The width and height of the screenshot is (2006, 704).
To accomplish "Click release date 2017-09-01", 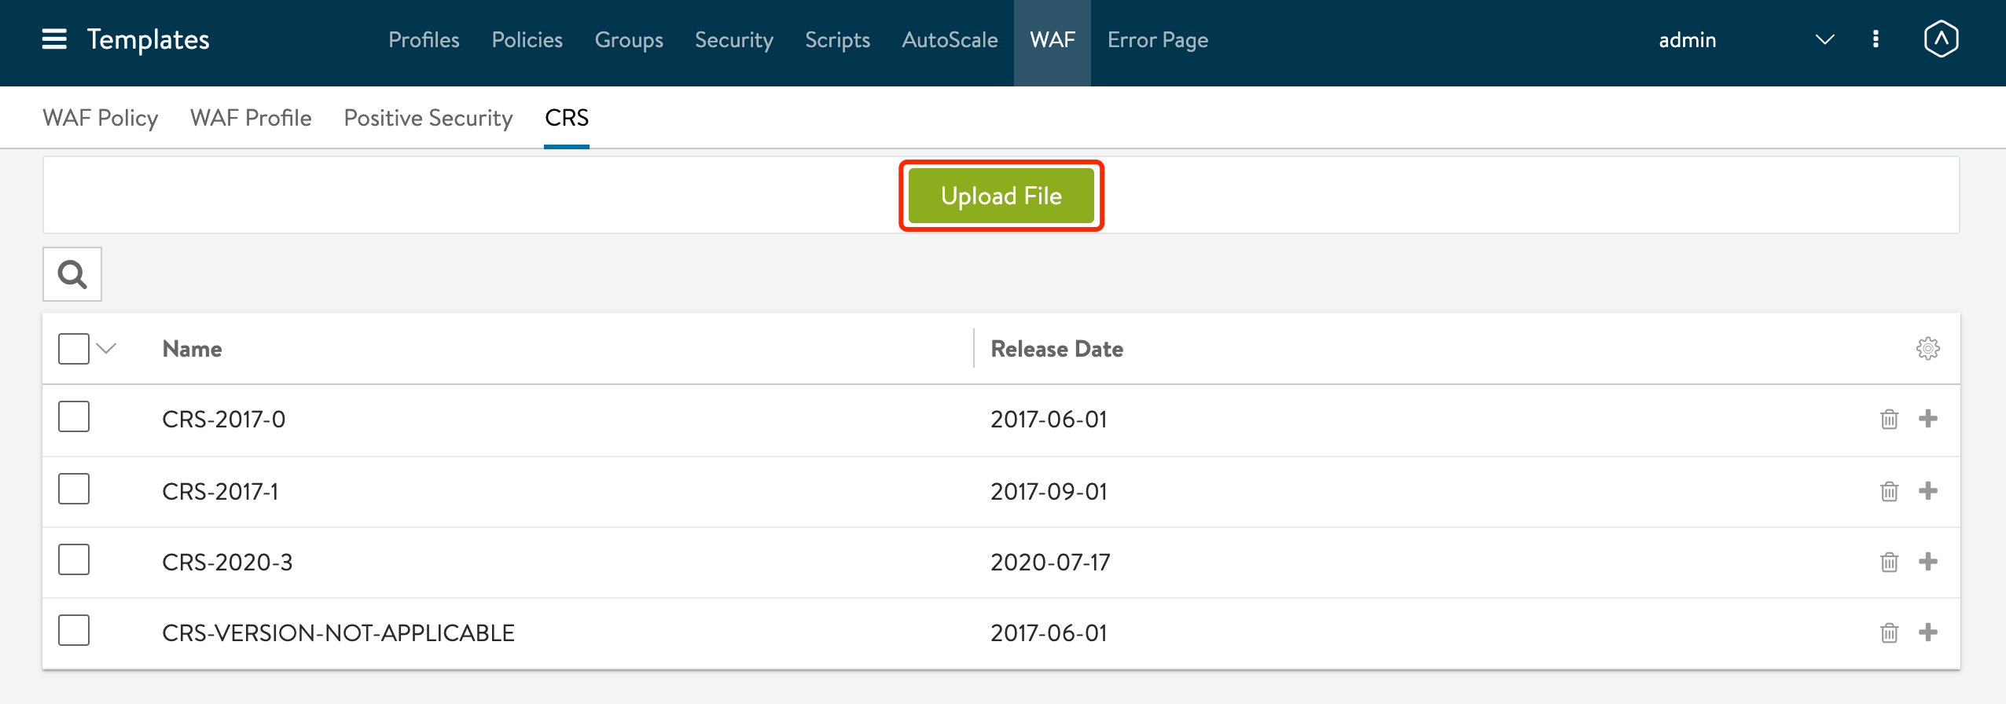I will (1049, 492).
